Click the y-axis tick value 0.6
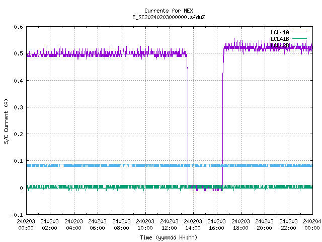 [x=18, y=27]
